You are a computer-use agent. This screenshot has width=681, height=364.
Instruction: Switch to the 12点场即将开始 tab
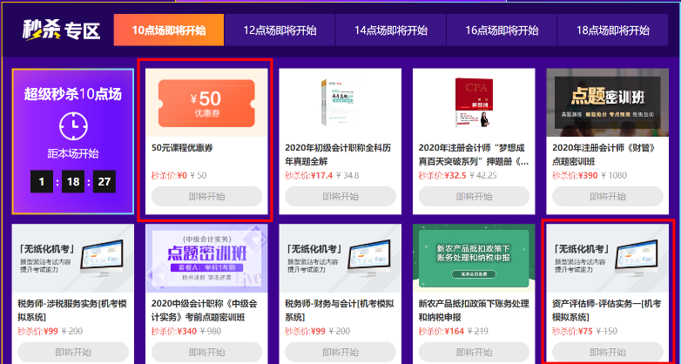(x=280, y=30)
